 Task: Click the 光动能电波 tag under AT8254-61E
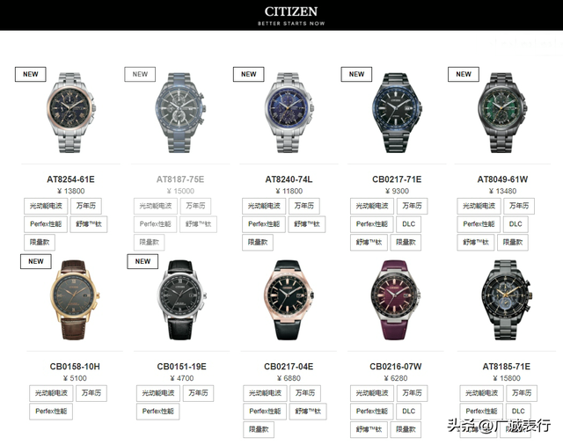click(x=46, y=206)
